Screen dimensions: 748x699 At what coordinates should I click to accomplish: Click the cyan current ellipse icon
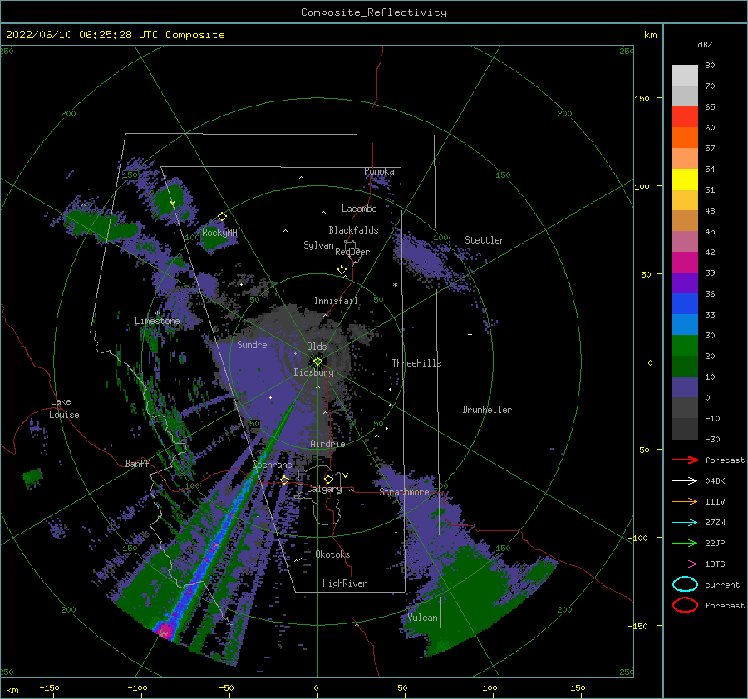point(685,584)
